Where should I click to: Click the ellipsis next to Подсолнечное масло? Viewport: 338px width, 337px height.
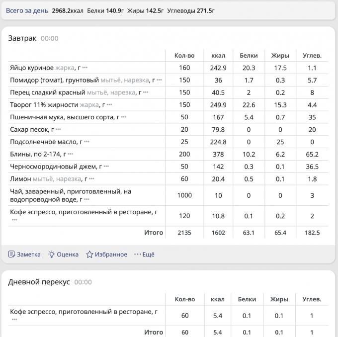[x=86, y=142]
